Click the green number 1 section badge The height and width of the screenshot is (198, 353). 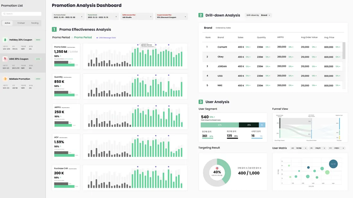click(x=54, y=30)
